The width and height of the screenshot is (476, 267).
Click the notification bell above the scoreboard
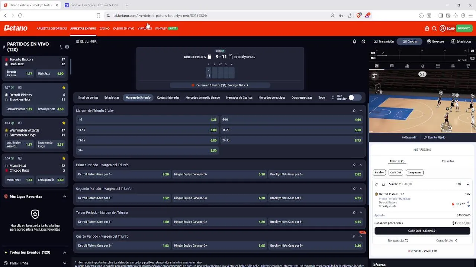coord(354,42)
